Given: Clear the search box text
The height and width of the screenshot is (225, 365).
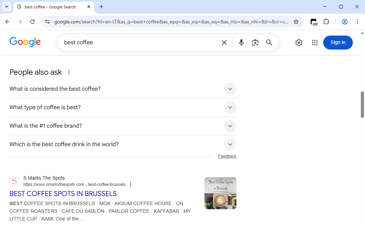Looking at the screenshot, I should coord(224,43).
